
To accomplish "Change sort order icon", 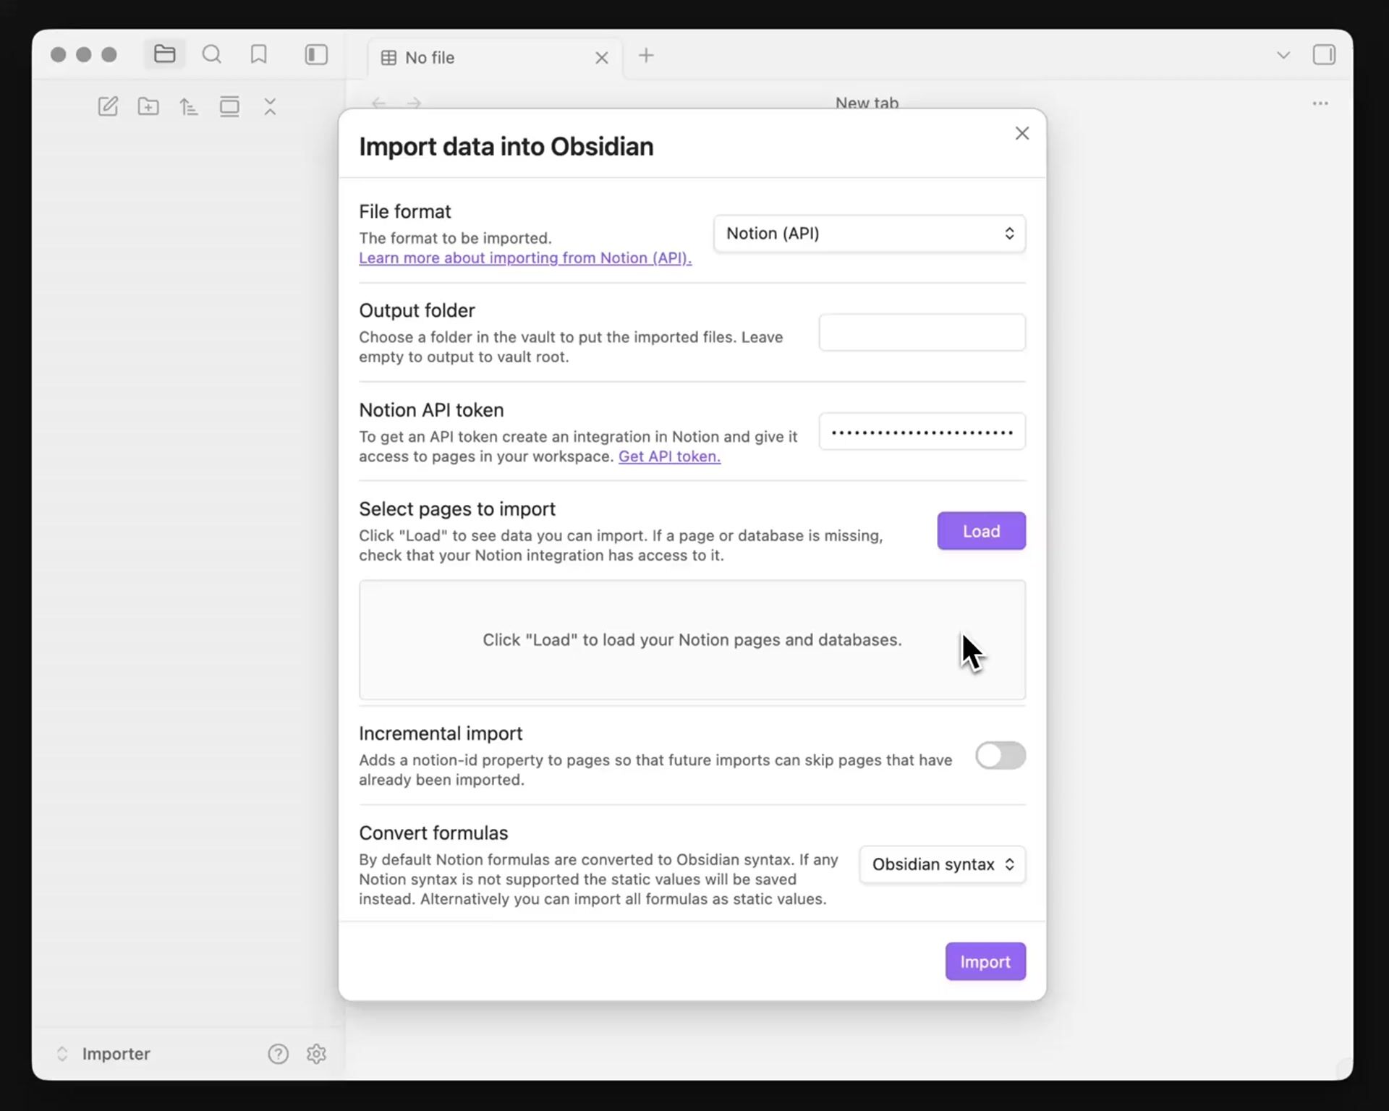I will click(x=189, y=107).
